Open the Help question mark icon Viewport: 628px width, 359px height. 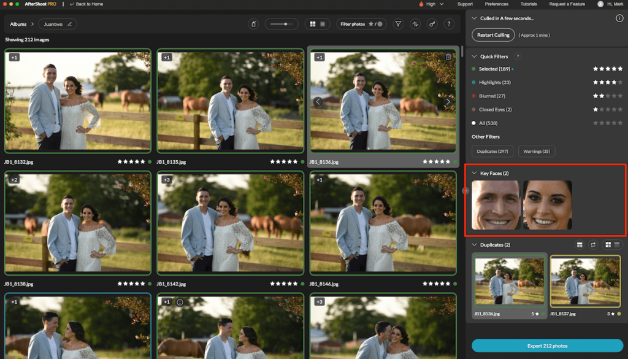(448, 24)
